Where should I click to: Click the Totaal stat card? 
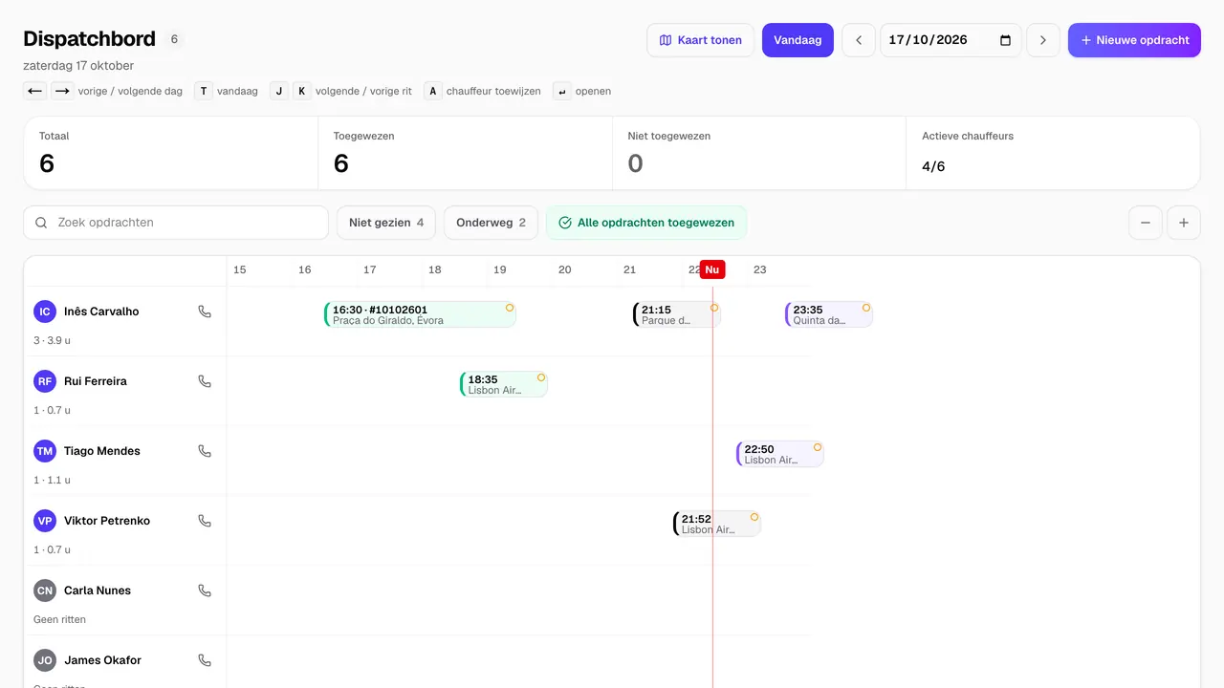[171, 153]
